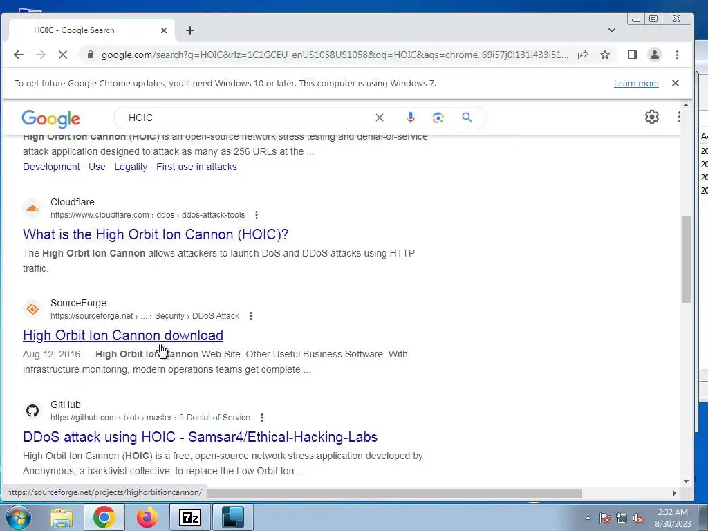This screenshot has width=708, height=531.
Task: Open Google quick settings gear
Action: (651, 117)
